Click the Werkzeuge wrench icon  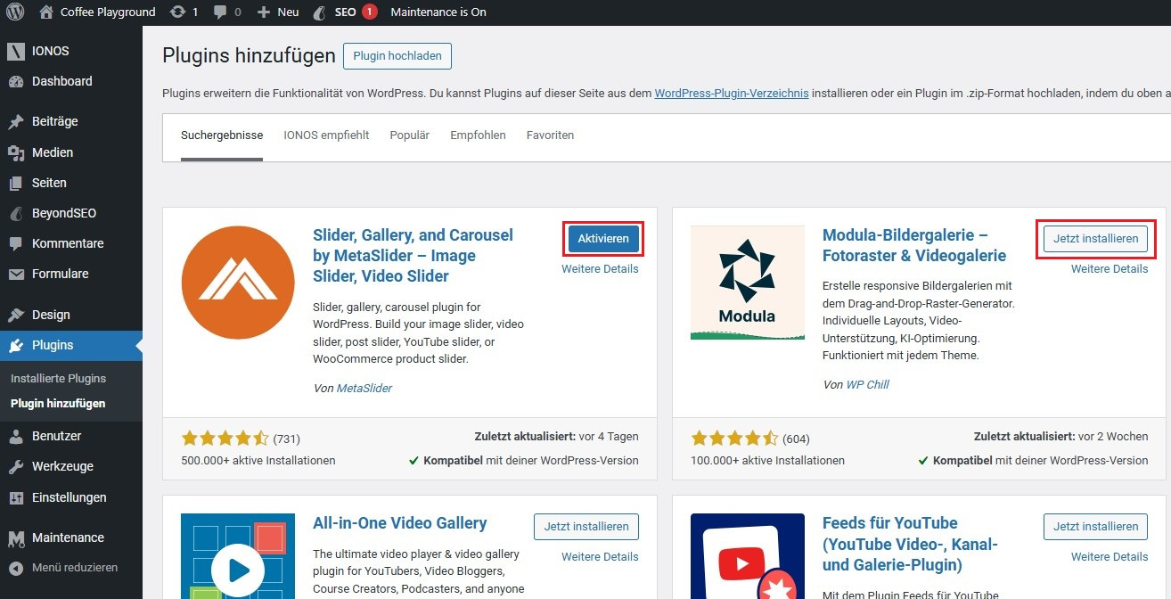coord(16,466)
